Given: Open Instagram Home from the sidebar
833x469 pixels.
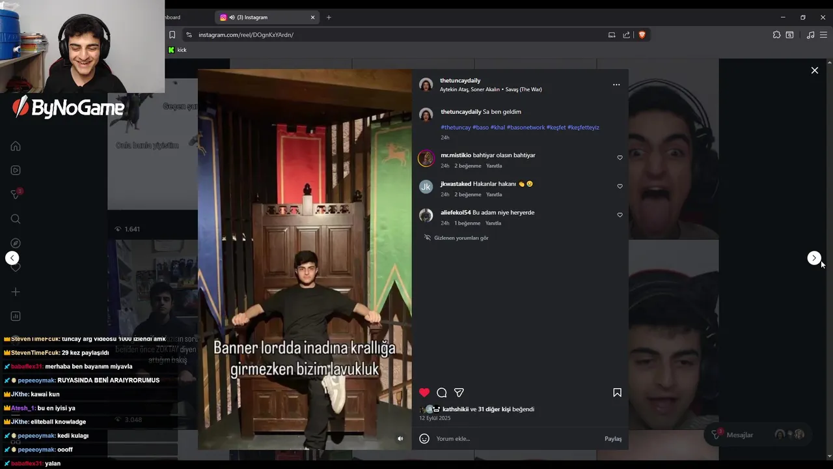Looking at the screenshot, I should coord(16,146).
